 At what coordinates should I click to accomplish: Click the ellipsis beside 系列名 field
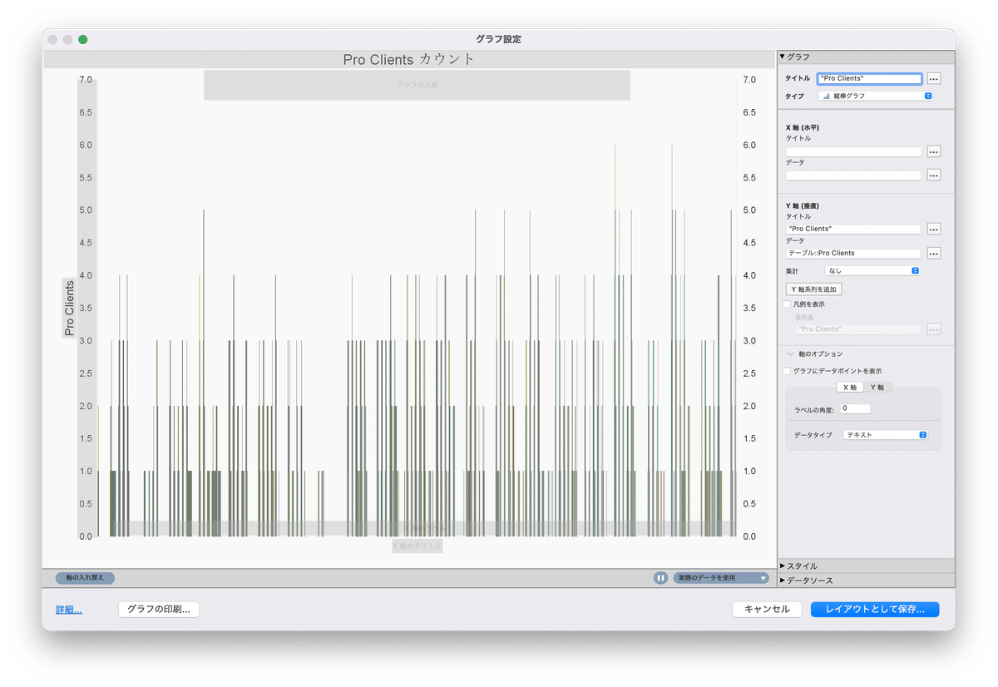933,329
